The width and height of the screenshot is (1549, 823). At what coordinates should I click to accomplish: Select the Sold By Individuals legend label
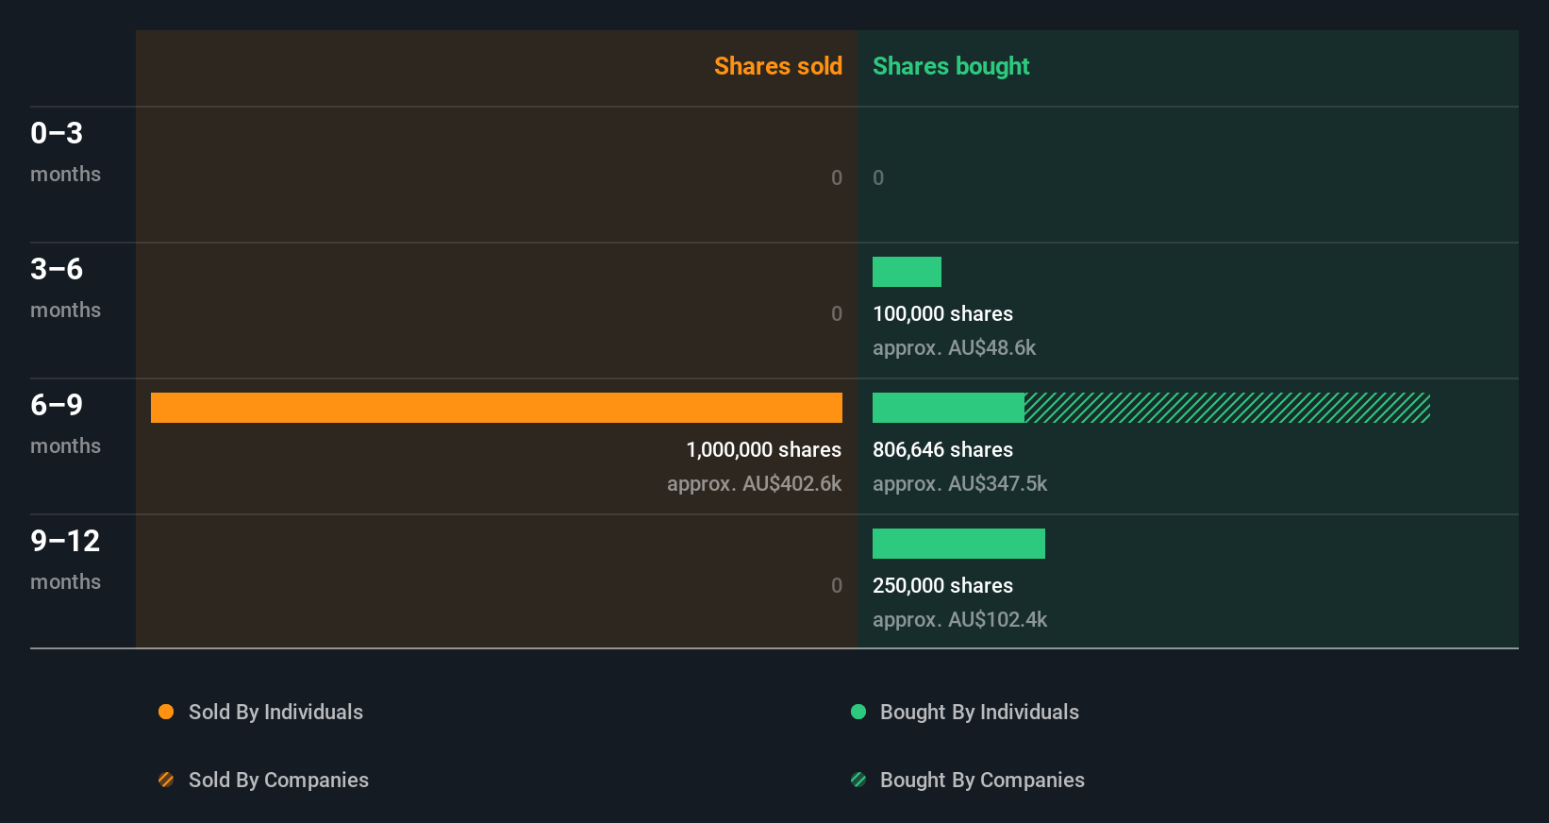click(x=275, y=712)
